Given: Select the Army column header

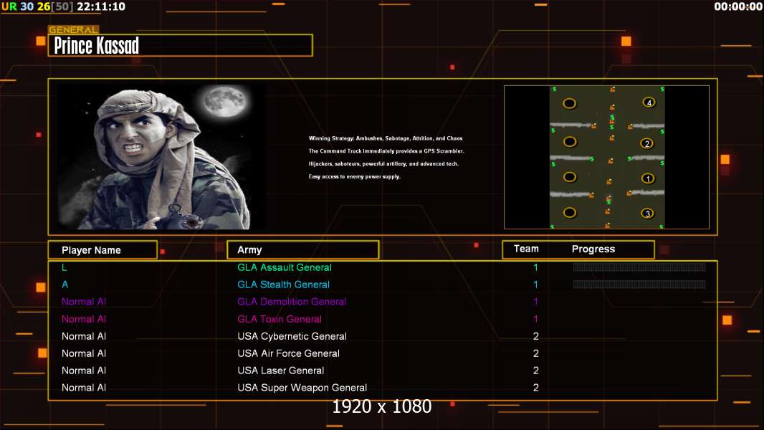Looking at the screenshot, I should (x=303, y=250).
